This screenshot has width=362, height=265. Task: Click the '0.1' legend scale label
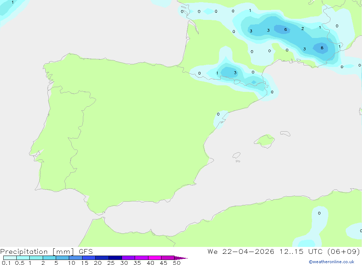pyautogui.click(x=6, y=263)
